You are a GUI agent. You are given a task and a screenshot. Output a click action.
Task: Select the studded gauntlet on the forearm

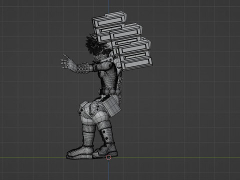tap(83, 68)
